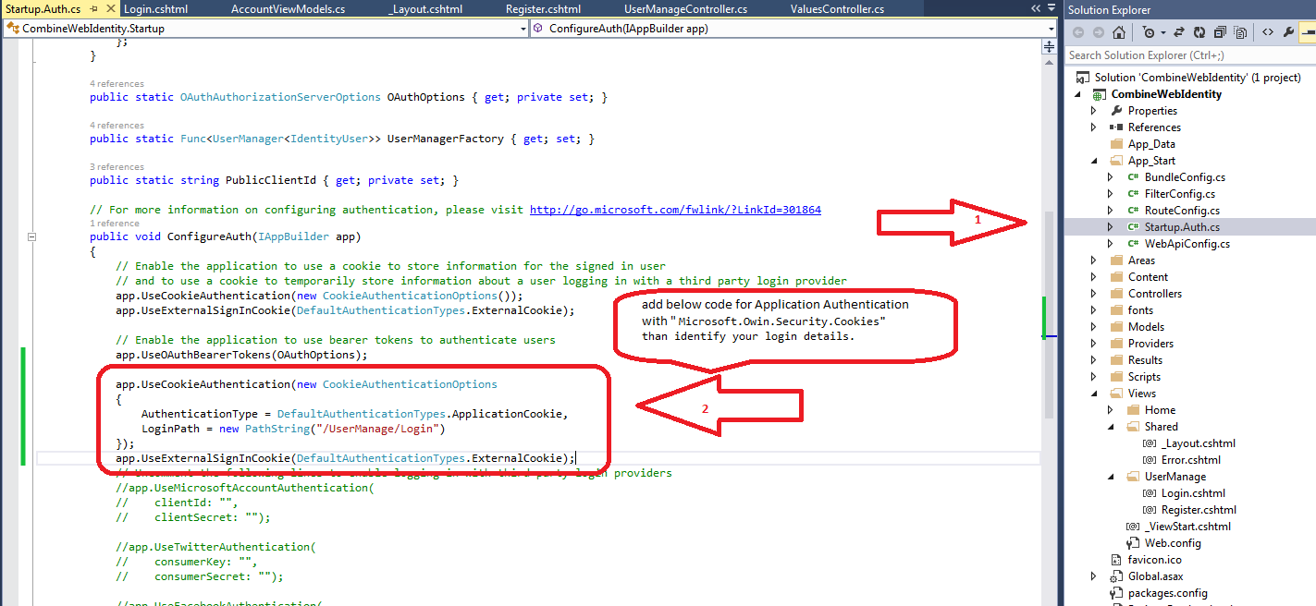This screenshot has width=1316, height=606.
Task: Click the folder icon beside Controllers
Action: (x=1116, y=294)
